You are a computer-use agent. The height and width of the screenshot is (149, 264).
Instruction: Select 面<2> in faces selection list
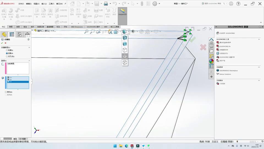pos(10,80)
